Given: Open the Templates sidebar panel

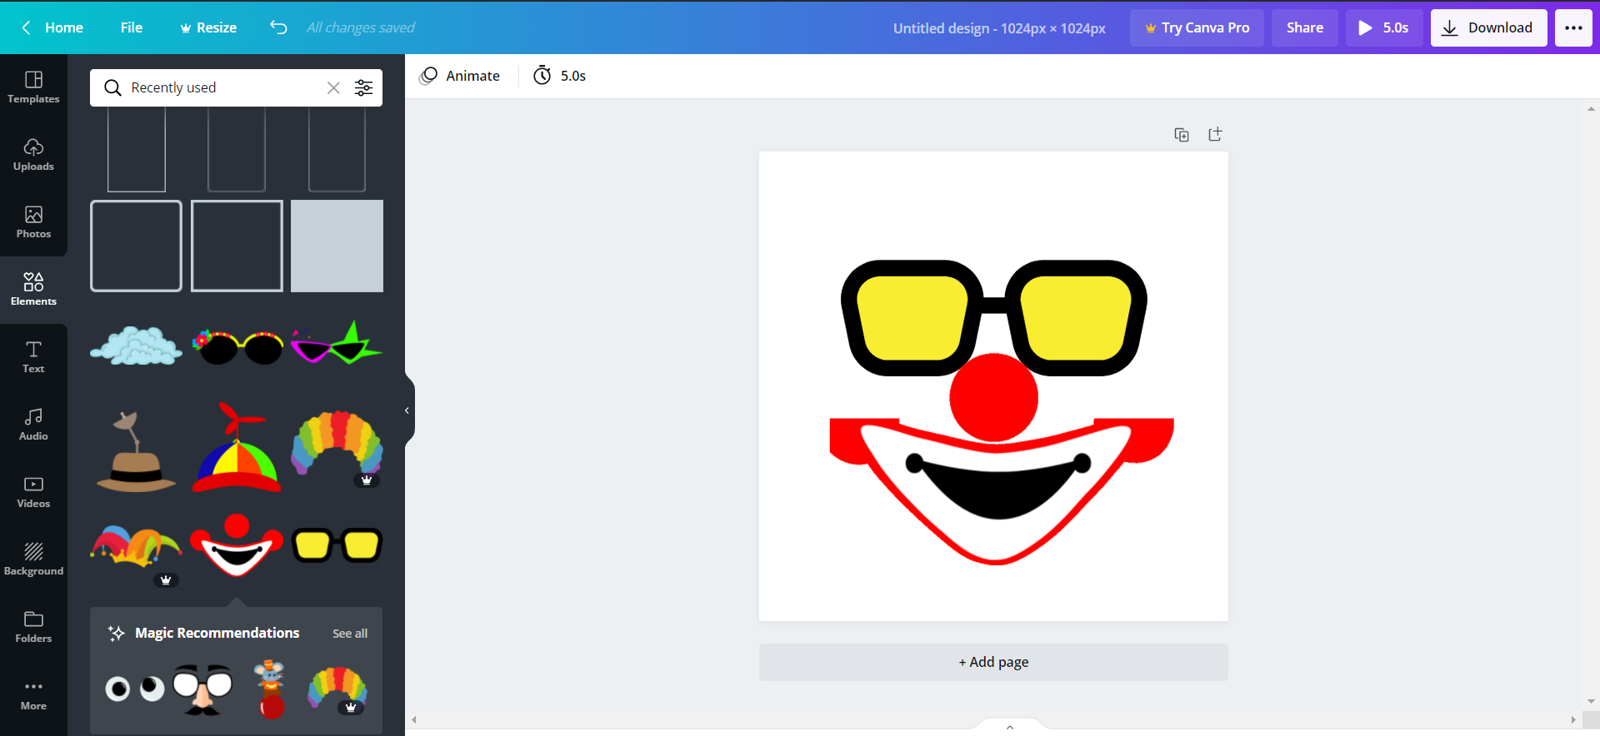Looking at the screenshot, I should (33, 87).
